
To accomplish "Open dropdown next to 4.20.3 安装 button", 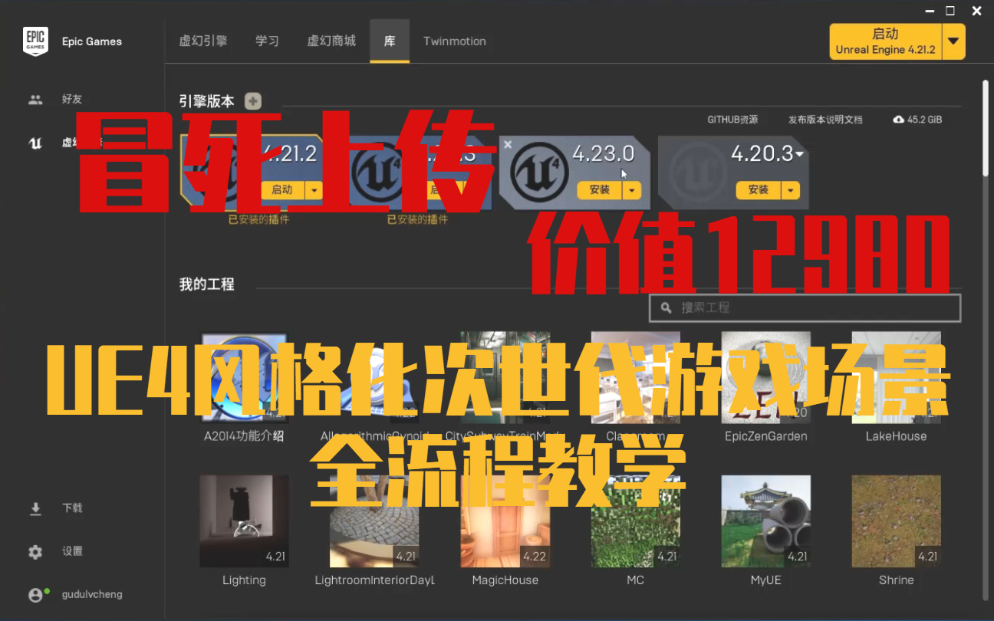I will pyautogui.click(x=791, y=190).
